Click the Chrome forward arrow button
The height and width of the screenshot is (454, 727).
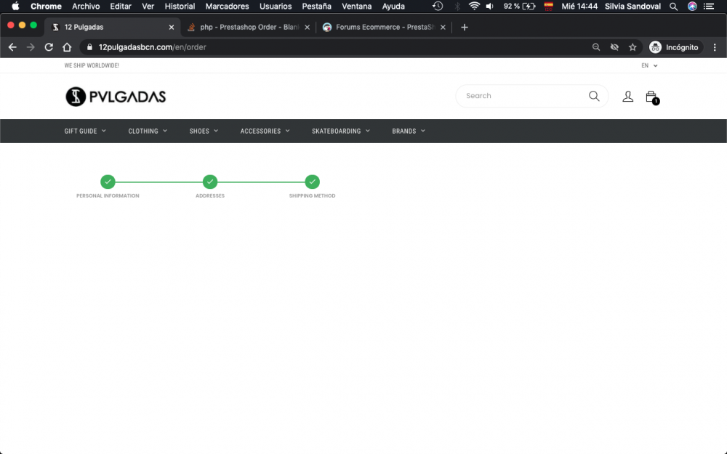(31, 47)
